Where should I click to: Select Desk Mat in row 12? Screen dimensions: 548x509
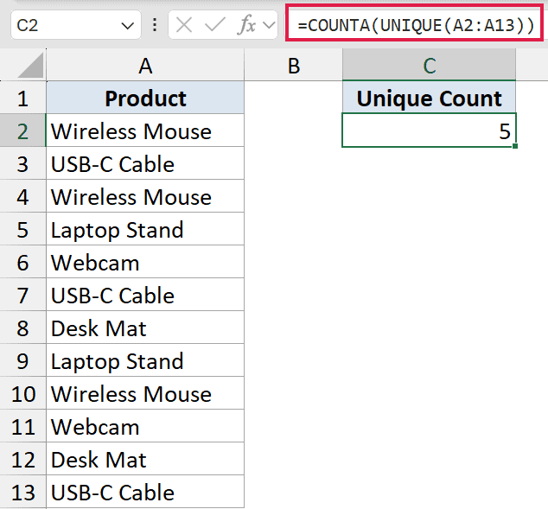(x=145, y=459)
